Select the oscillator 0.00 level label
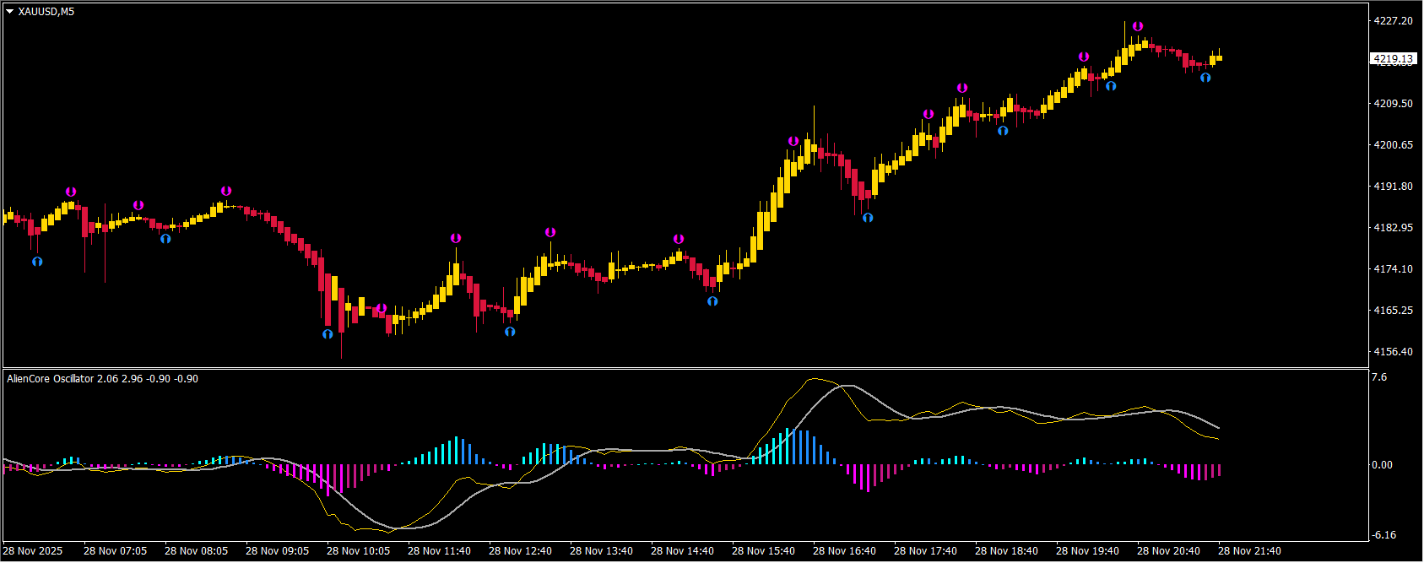Viewport: 1424px width, 563px height. (x=1382, y=465)
